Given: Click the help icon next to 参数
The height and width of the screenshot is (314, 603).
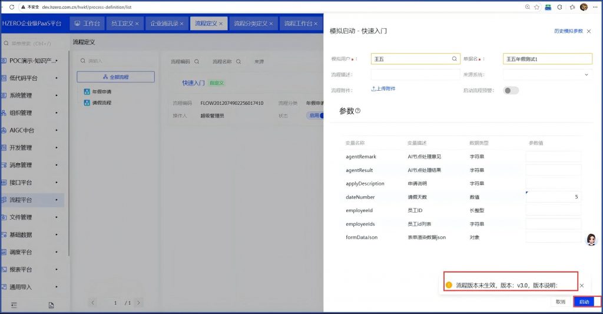Looking at the screenshot, I should [357, 111].
